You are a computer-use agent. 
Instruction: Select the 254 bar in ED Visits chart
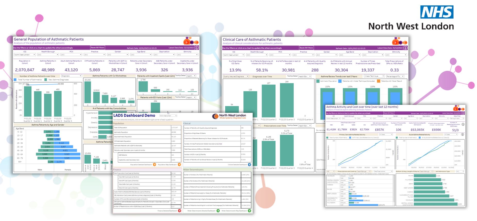click(x=155, y=108)
